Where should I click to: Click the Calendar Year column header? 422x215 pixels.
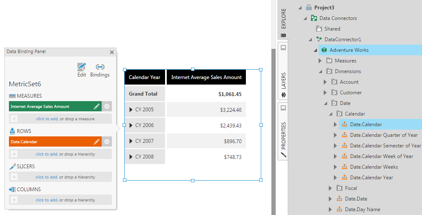(x=144, y=77)
